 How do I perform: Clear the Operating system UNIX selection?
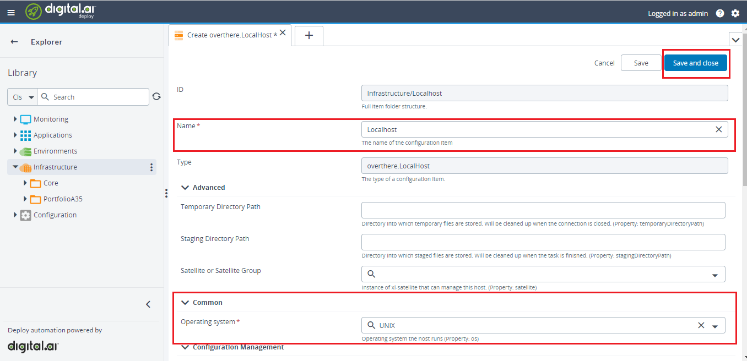(701, 325)
